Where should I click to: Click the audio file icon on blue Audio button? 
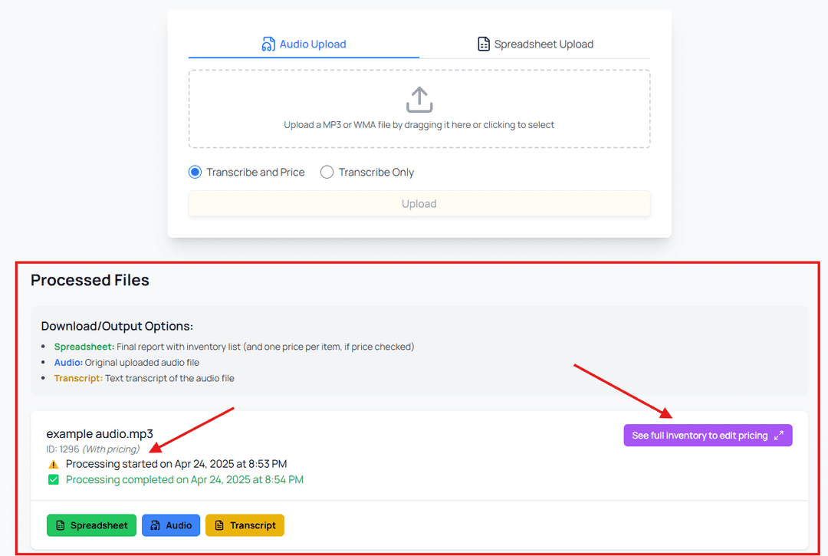click(x=155, y=525)
